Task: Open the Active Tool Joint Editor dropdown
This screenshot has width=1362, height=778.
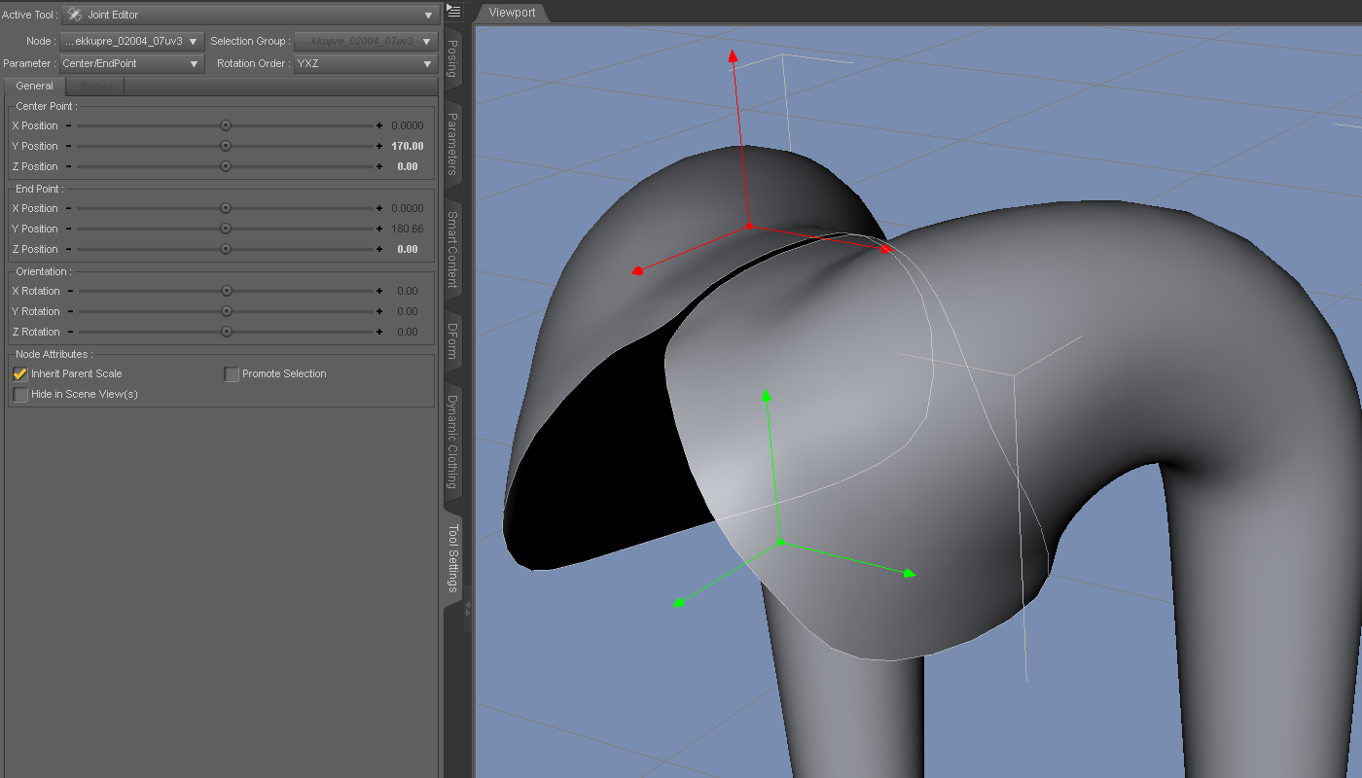Action: pos(250,16)
